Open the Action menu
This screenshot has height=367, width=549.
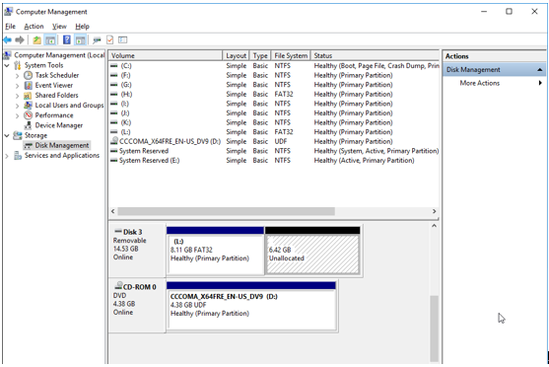pyautogui.click(x=34, y=27)
